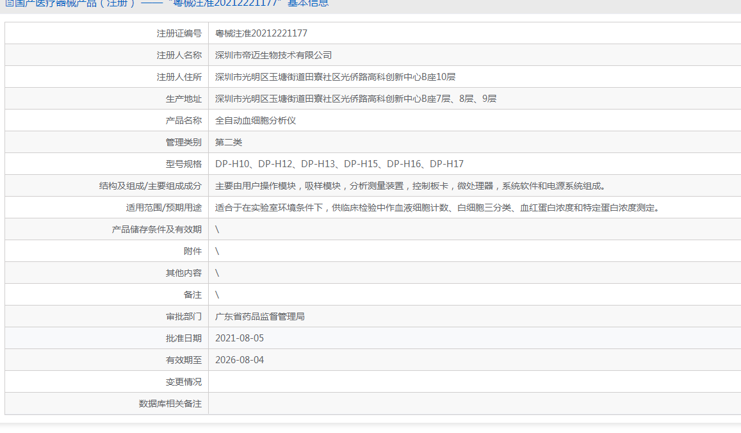This screenshot has height=433, width=741.
Task: Click the backslash value in 附件 row
Action: [x=217, y=250]
